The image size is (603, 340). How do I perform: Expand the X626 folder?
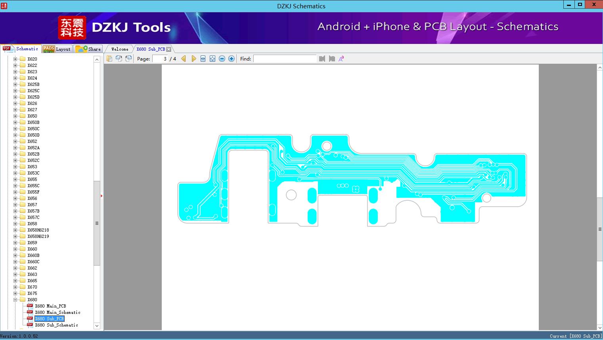15,103
